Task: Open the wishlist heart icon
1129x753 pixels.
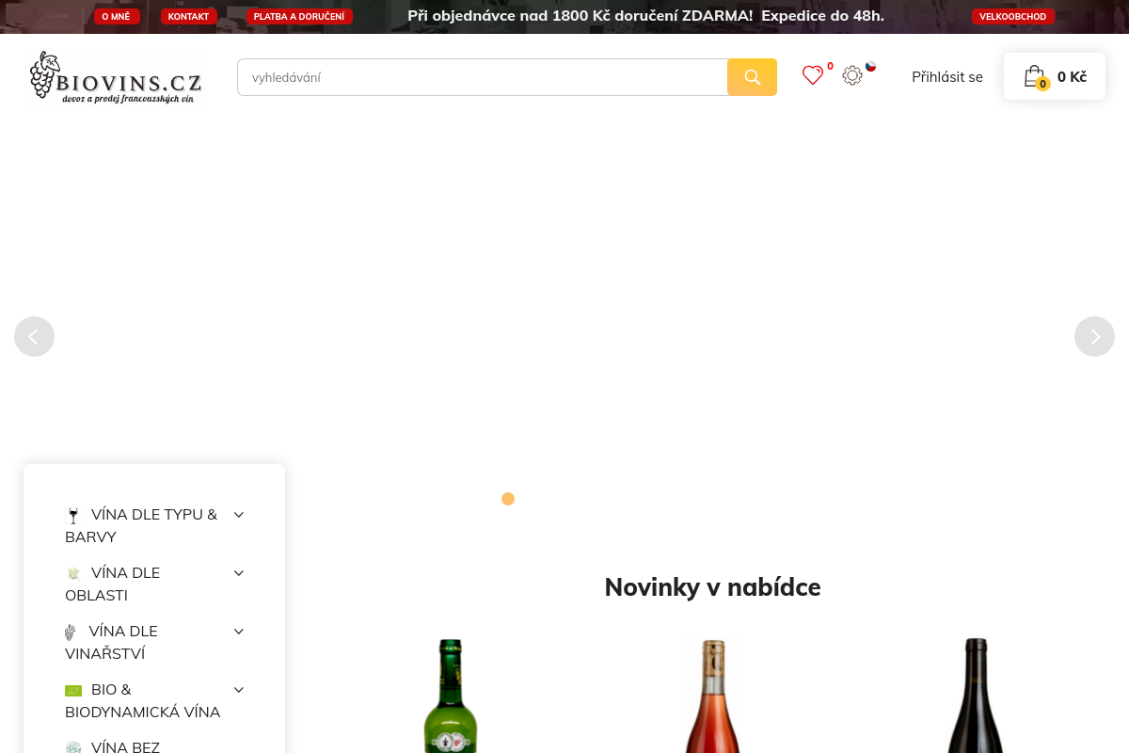Action: (x=813, y=75)
